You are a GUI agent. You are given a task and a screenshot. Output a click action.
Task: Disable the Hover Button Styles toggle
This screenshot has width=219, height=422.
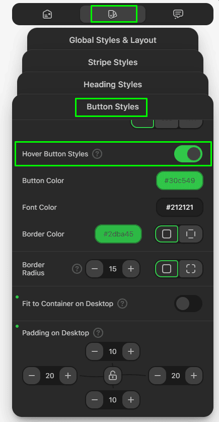[x=188, y=154]
